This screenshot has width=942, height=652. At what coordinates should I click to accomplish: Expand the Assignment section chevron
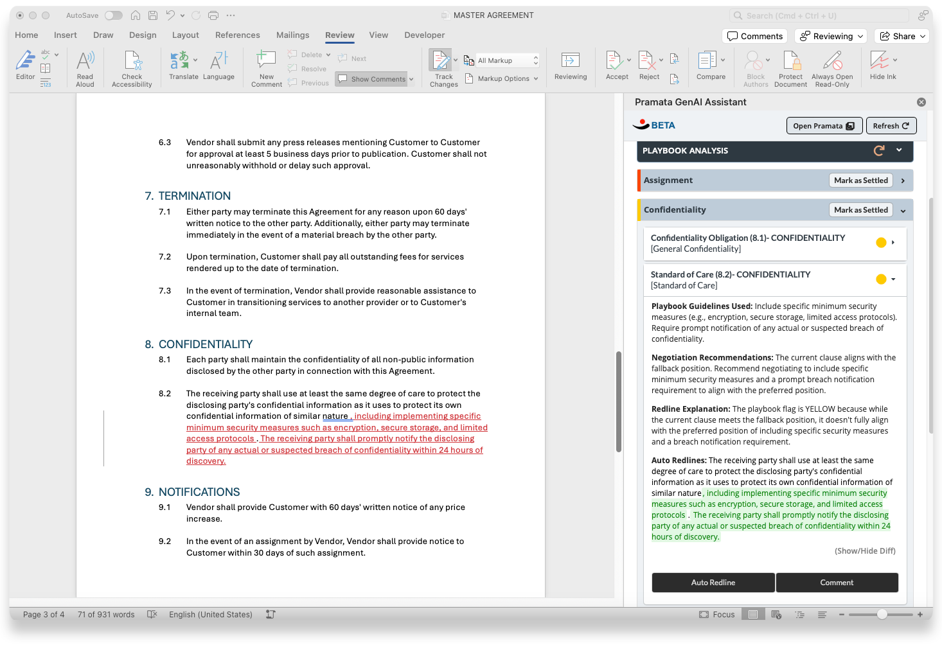click(x=903, y=181)
